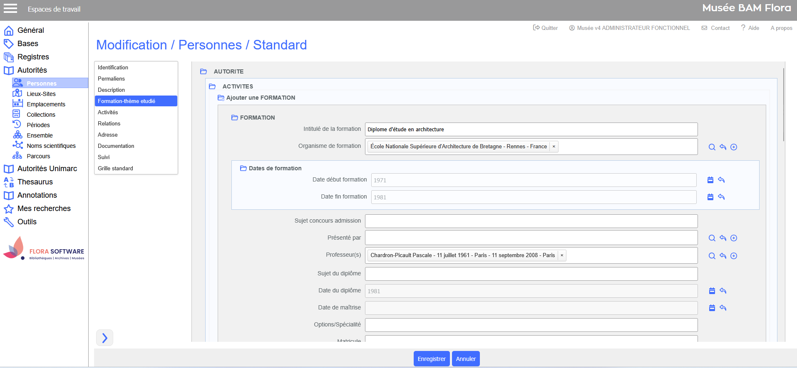Image resolution: width=797 pixels, height=368 pixels.
Task: Remove the Chardron-Picault Pascale tag
Action: click(561, 255)
